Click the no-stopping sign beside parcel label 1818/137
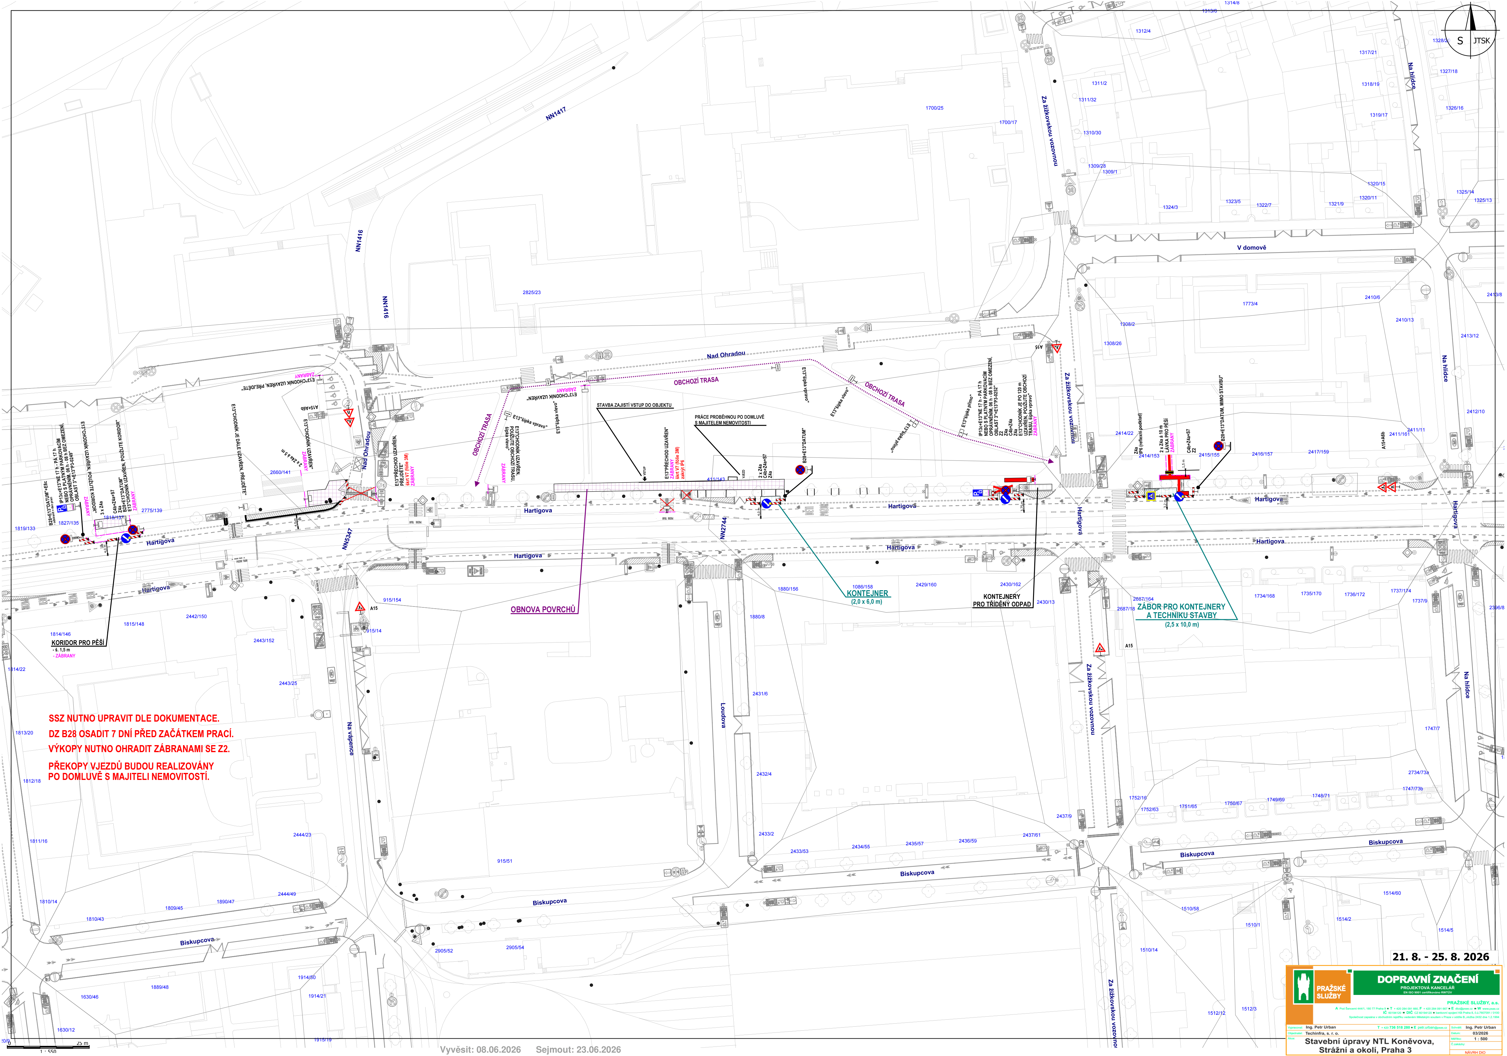 [x=133, y=529]
